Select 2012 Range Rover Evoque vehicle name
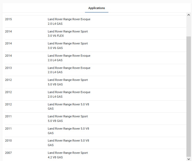The image size is (192, 161). click(69, 92)
